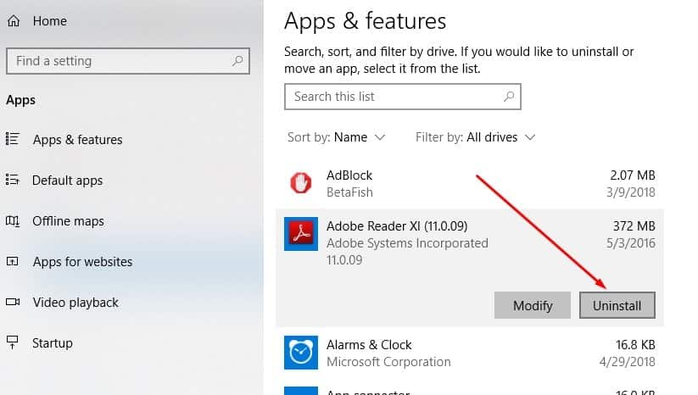Viewport: 698px width, 395px height.
Task: Click the Adobe Reader XI app icon
Action: (x=300, y=235)
